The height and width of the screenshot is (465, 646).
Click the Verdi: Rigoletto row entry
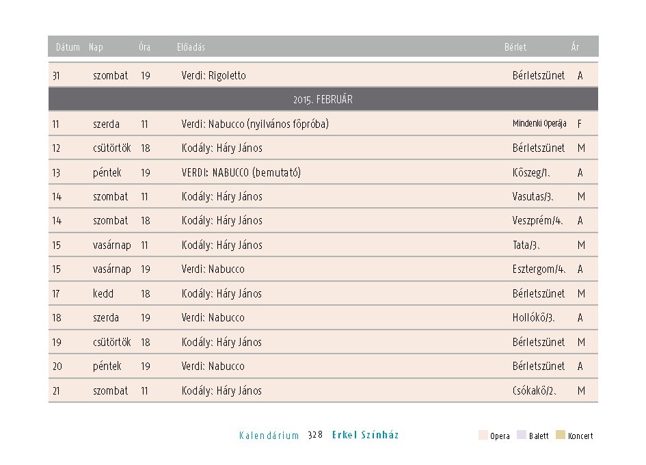tap(213, 75)
